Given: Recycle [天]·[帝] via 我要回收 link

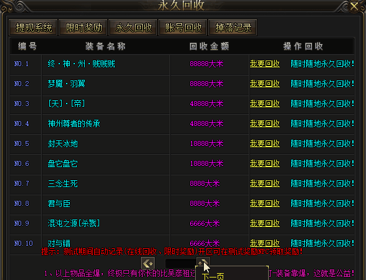Looking at the screenshot, I should pos(265,104).
